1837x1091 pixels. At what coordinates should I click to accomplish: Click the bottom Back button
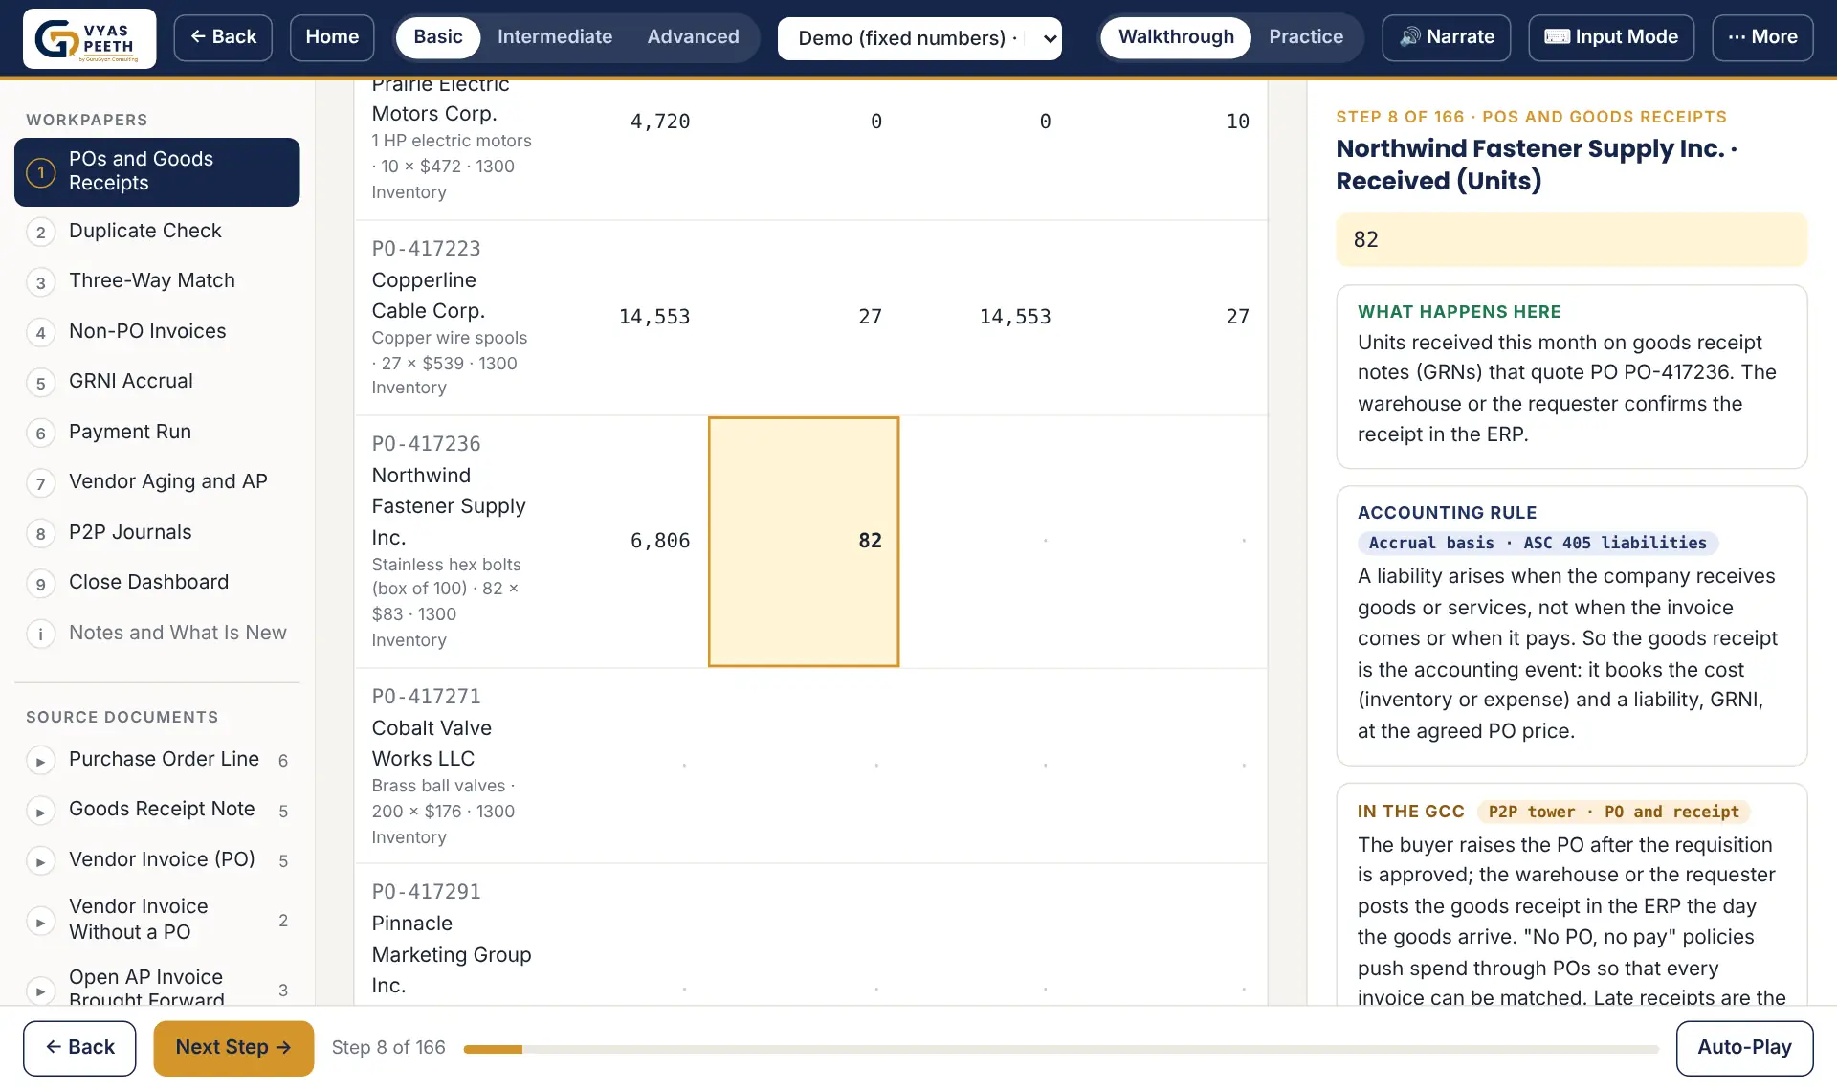tap(79, 1048)
